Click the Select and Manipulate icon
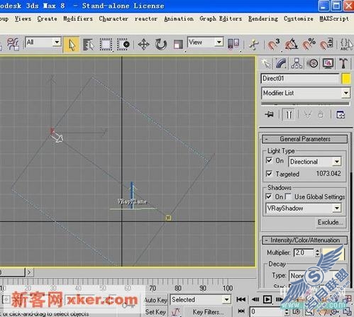 pos(254,45)
